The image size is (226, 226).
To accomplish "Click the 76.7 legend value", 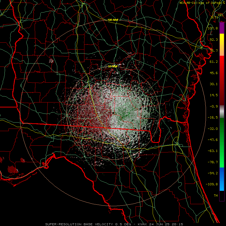I will point(214,50).
